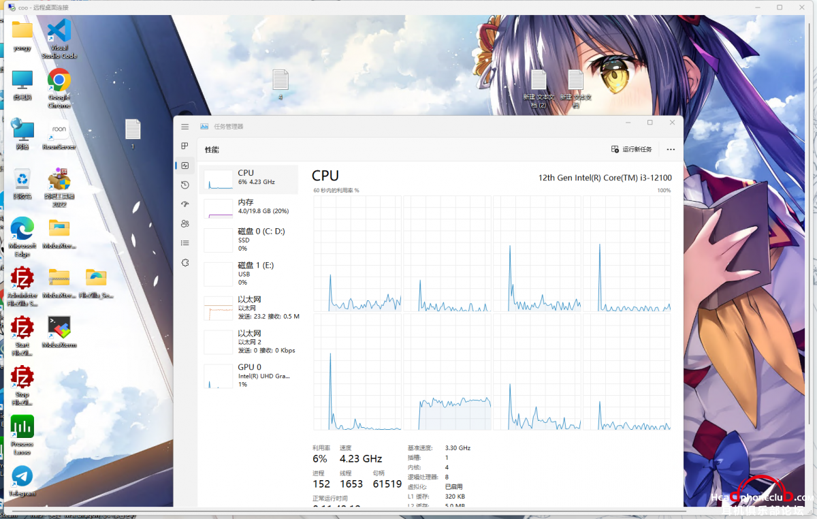The image size is (817, 519).
Task: Select the Visual Studio Code desktop shortcut
Action: pyautogui.click(x=59, y=40)
